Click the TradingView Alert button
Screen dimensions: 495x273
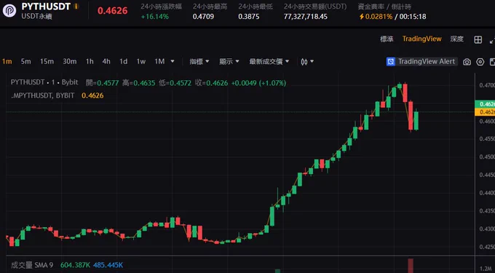pyautogui.click(x=422, y=62)
